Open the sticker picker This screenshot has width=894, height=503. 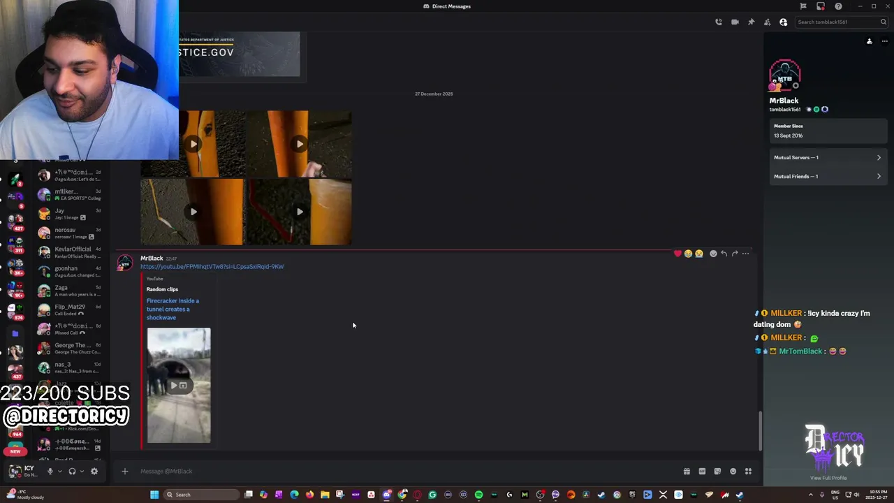point(717,471)
